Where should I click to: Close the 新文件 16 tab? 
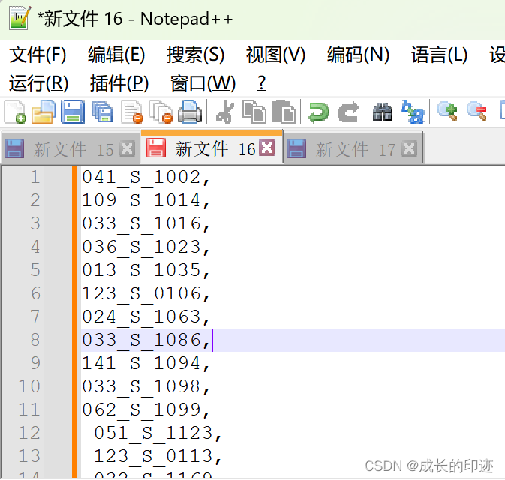tap(268, 148)
